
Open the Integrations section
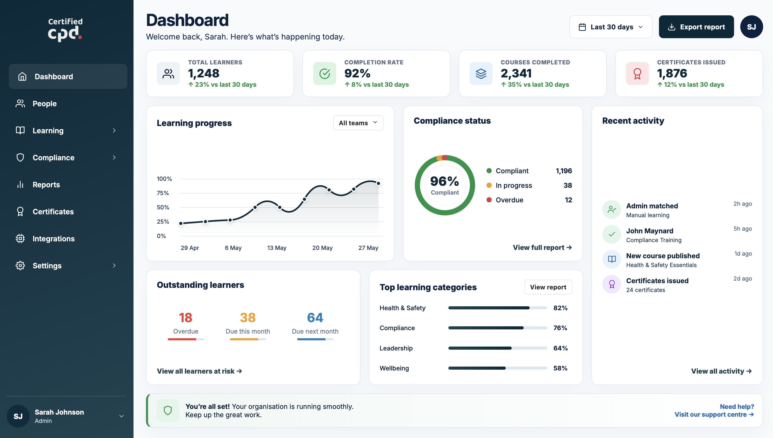(68, 238)
